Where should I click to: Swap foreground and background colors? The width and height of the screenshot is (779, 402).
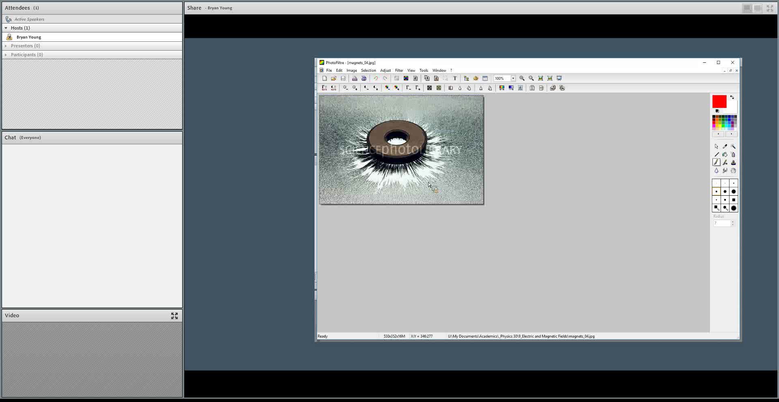tap(732, 97)
